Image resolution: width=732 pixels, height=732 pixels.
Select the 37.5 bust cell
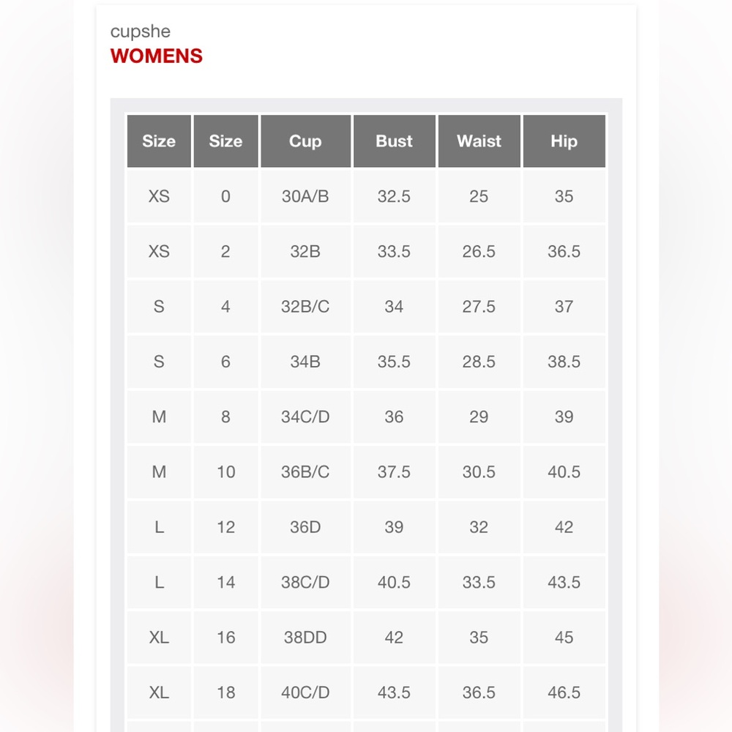[394, 472]
